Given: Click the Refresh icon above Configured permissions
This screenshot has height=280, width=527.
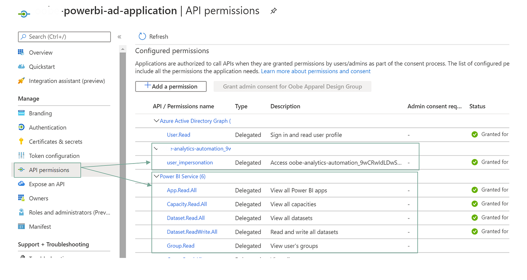Looking at the screenshot, I should tap(142, 36).
